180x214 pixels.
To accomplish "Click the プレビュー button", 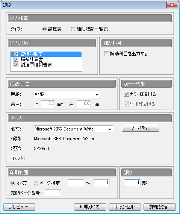I will [19, 207].
